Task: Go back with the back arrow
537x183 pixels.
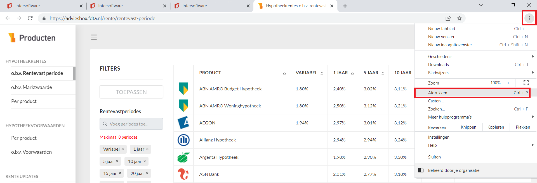Action: coord(8,18)
